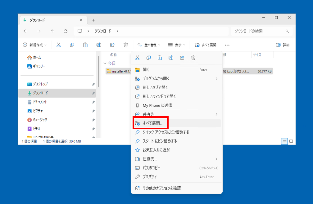
Task: Click the up directory arrow
Action: click(x=52, y=31)
